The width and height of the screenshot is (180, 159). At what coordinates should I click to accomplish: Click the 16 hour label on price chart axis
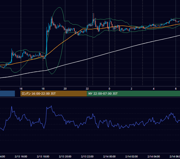pyautogui.click(x=21, y=89)
